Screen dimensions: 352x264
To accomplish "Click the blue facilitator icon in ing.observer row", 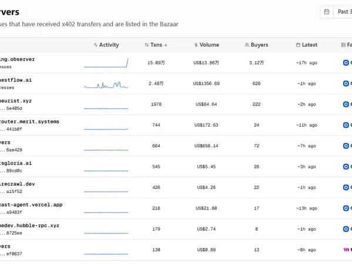I will click(x=346, y=63).
